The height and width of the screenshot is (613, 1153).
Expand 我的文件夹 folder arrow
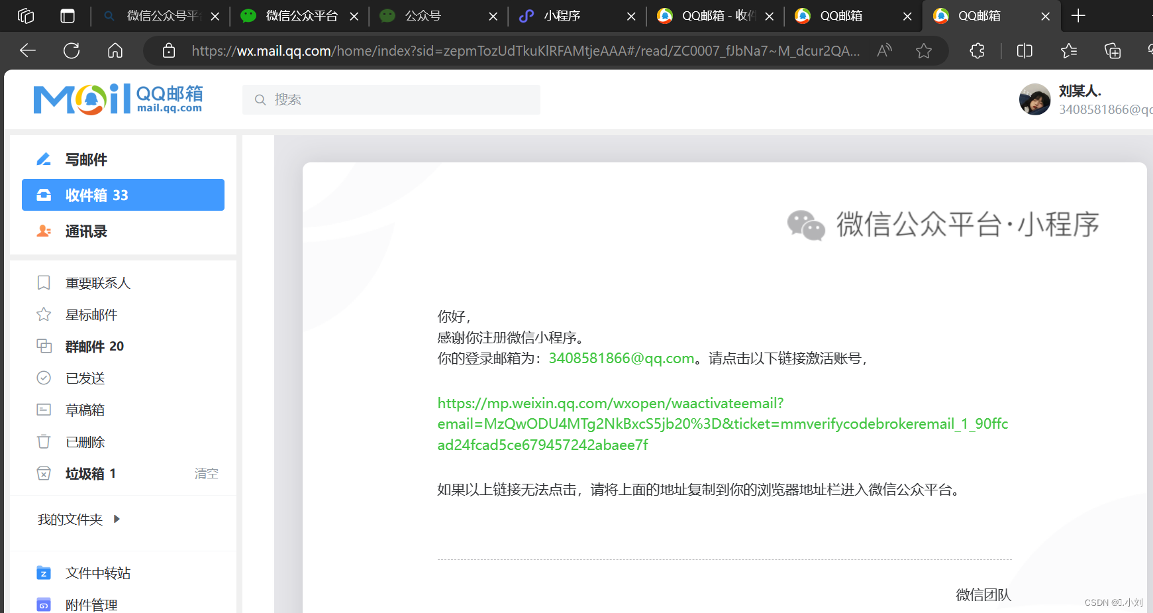tap(117, 519)
